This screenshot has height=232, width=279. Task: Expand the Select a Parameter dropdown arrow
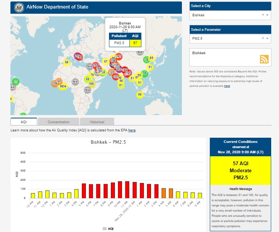[x=268, y=38]
